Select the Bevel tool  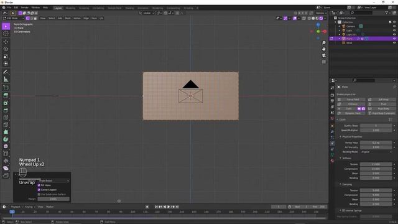pyautogui.click(x=6, y=110)
